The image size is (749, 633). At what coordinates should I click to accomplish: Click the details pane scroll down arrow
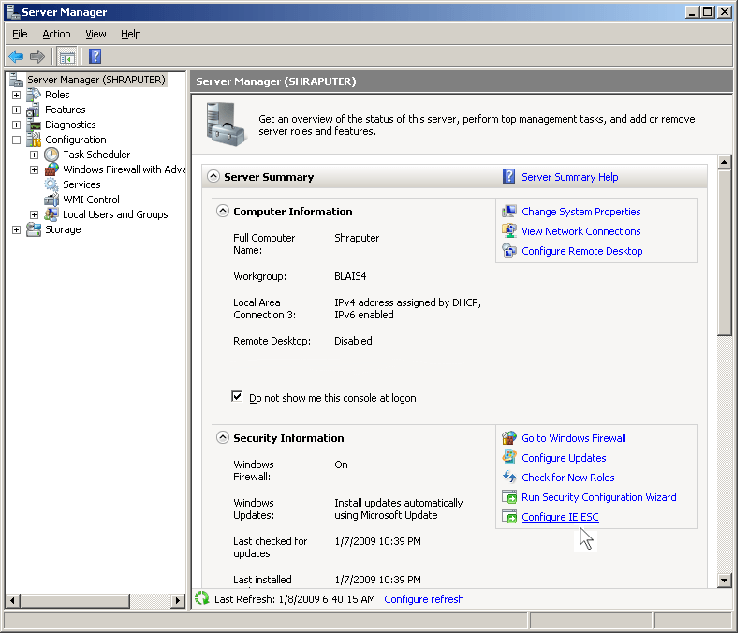pos(724,581)
